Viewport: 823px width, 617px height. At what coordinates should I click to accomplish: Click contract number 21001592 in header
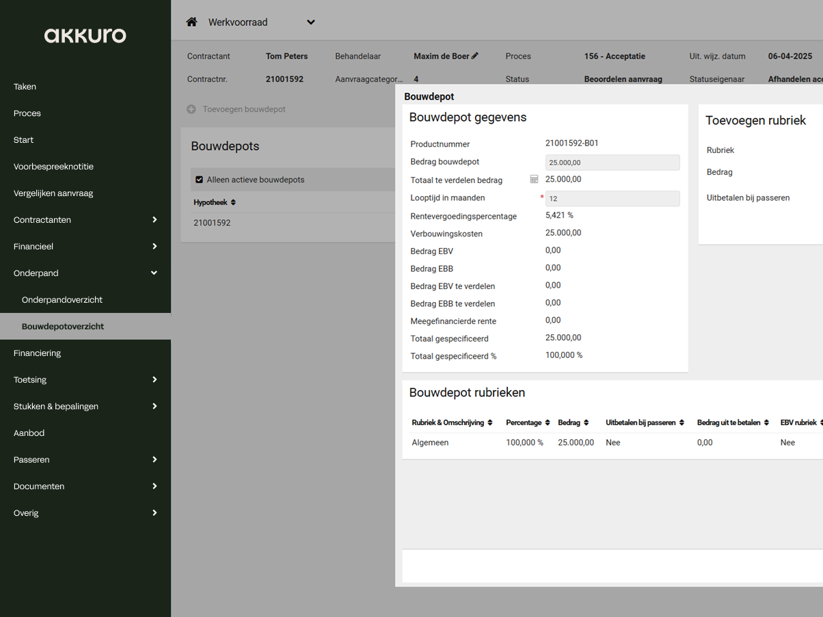[284, 79]
